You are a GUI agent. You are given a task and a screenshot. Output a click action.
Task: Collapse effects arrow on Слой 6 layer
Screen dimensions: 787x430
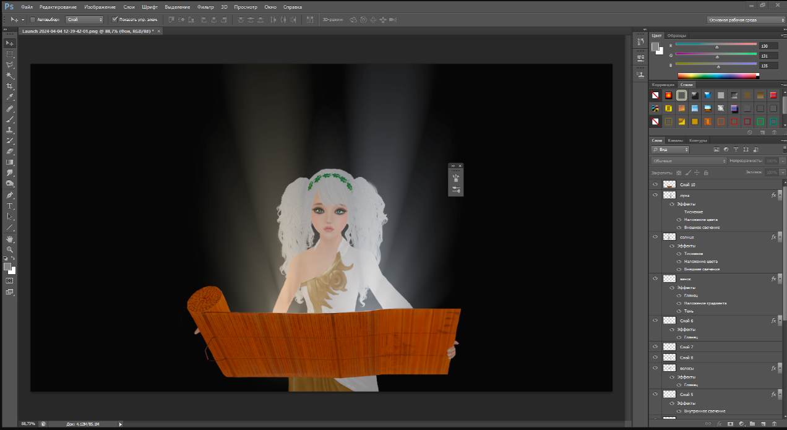pyautogui.click(x=780, y=320)
